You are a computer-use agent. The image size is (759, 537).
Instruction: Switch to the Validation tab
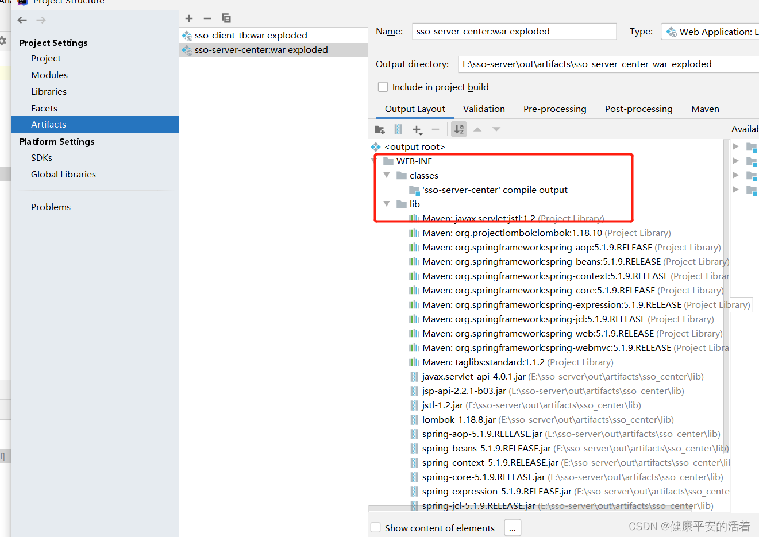pyautogui.click(x=484, y=109)
